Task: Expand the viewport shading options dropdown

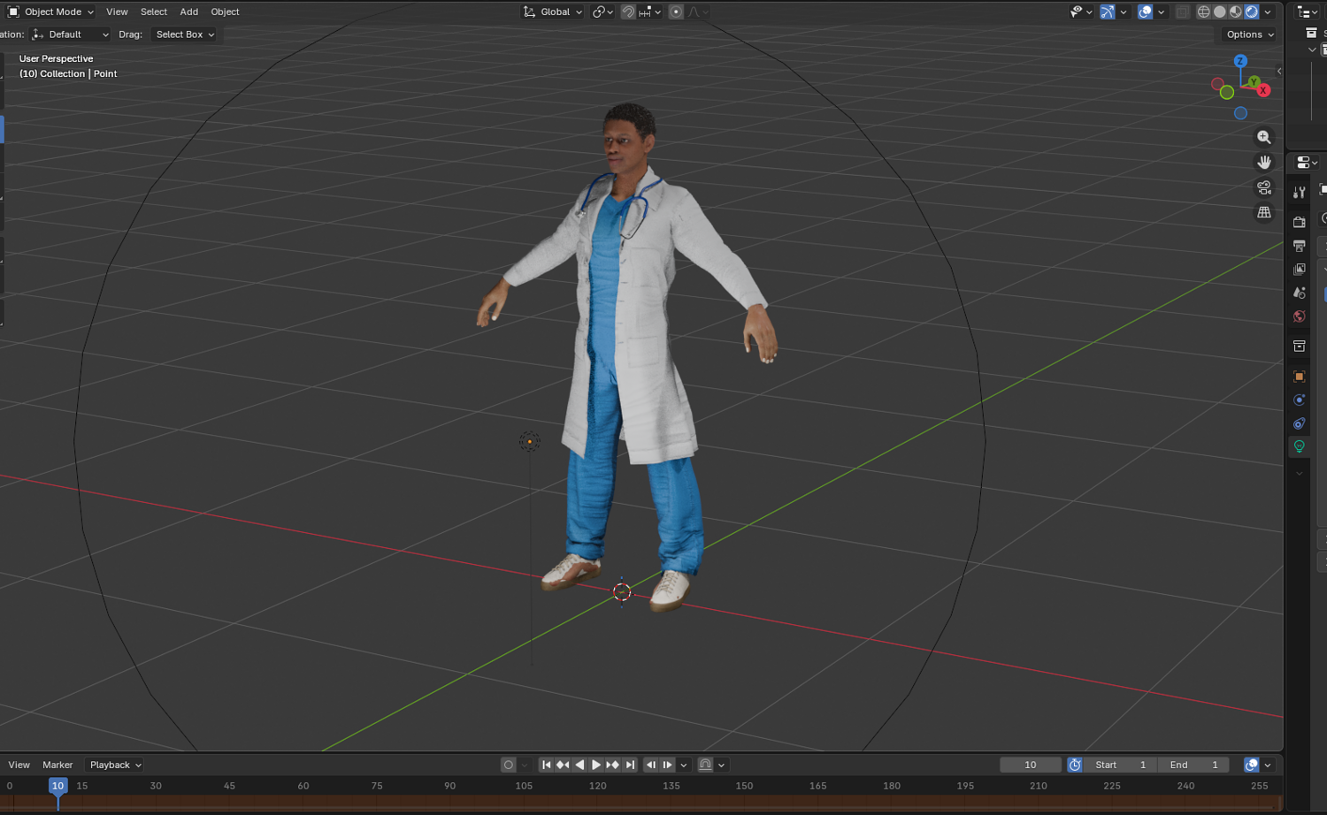Action: [x=1269, y=11]
